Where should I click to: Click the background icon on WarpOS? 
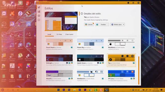coord(69,78)
